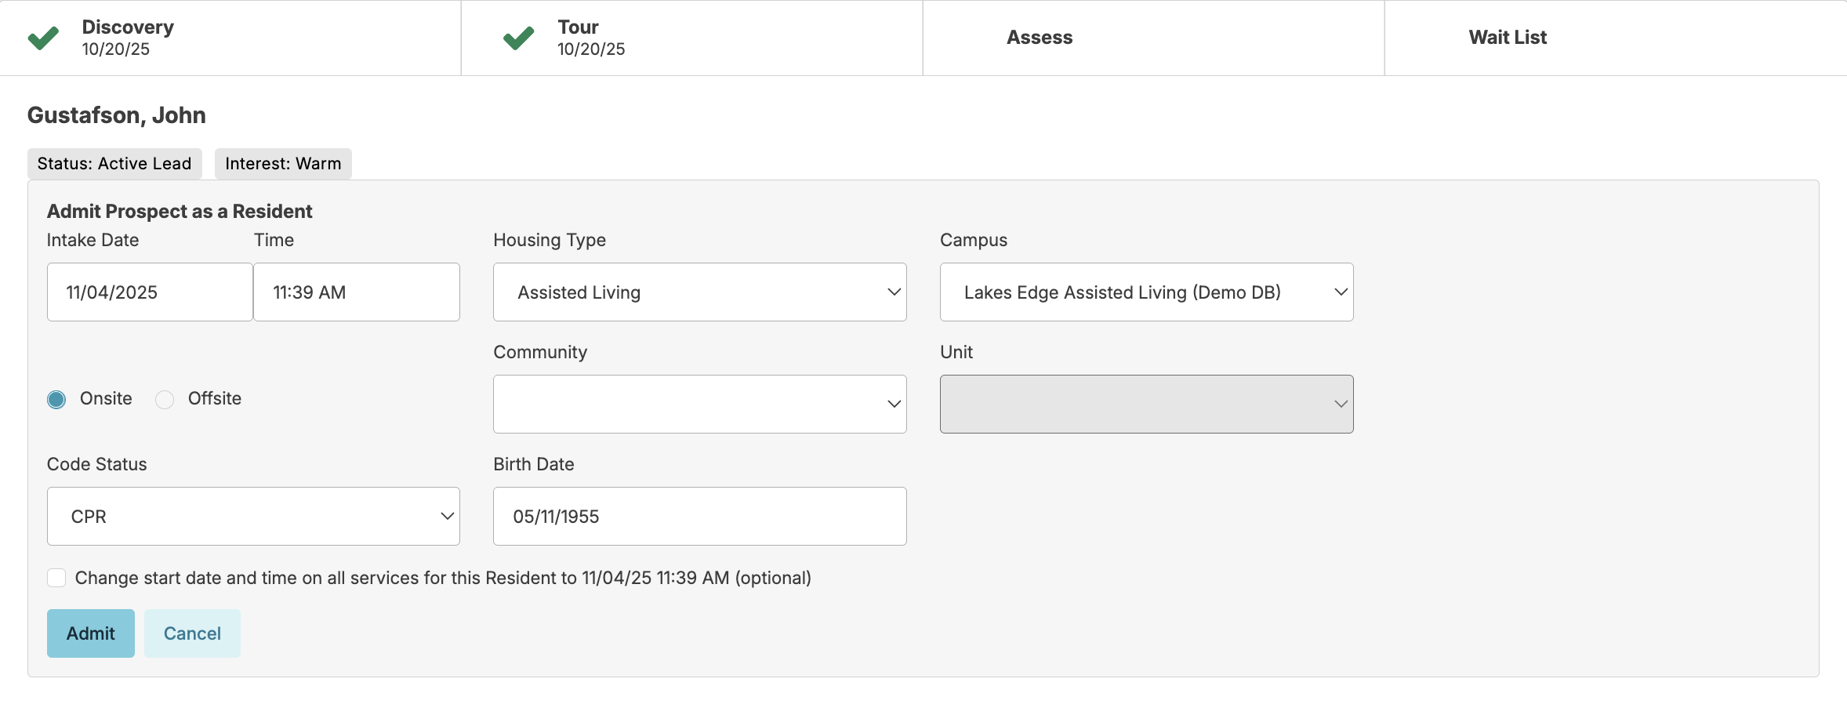
Task: Expand the Campus dropdown list
Action: [x=1146, y=292]
